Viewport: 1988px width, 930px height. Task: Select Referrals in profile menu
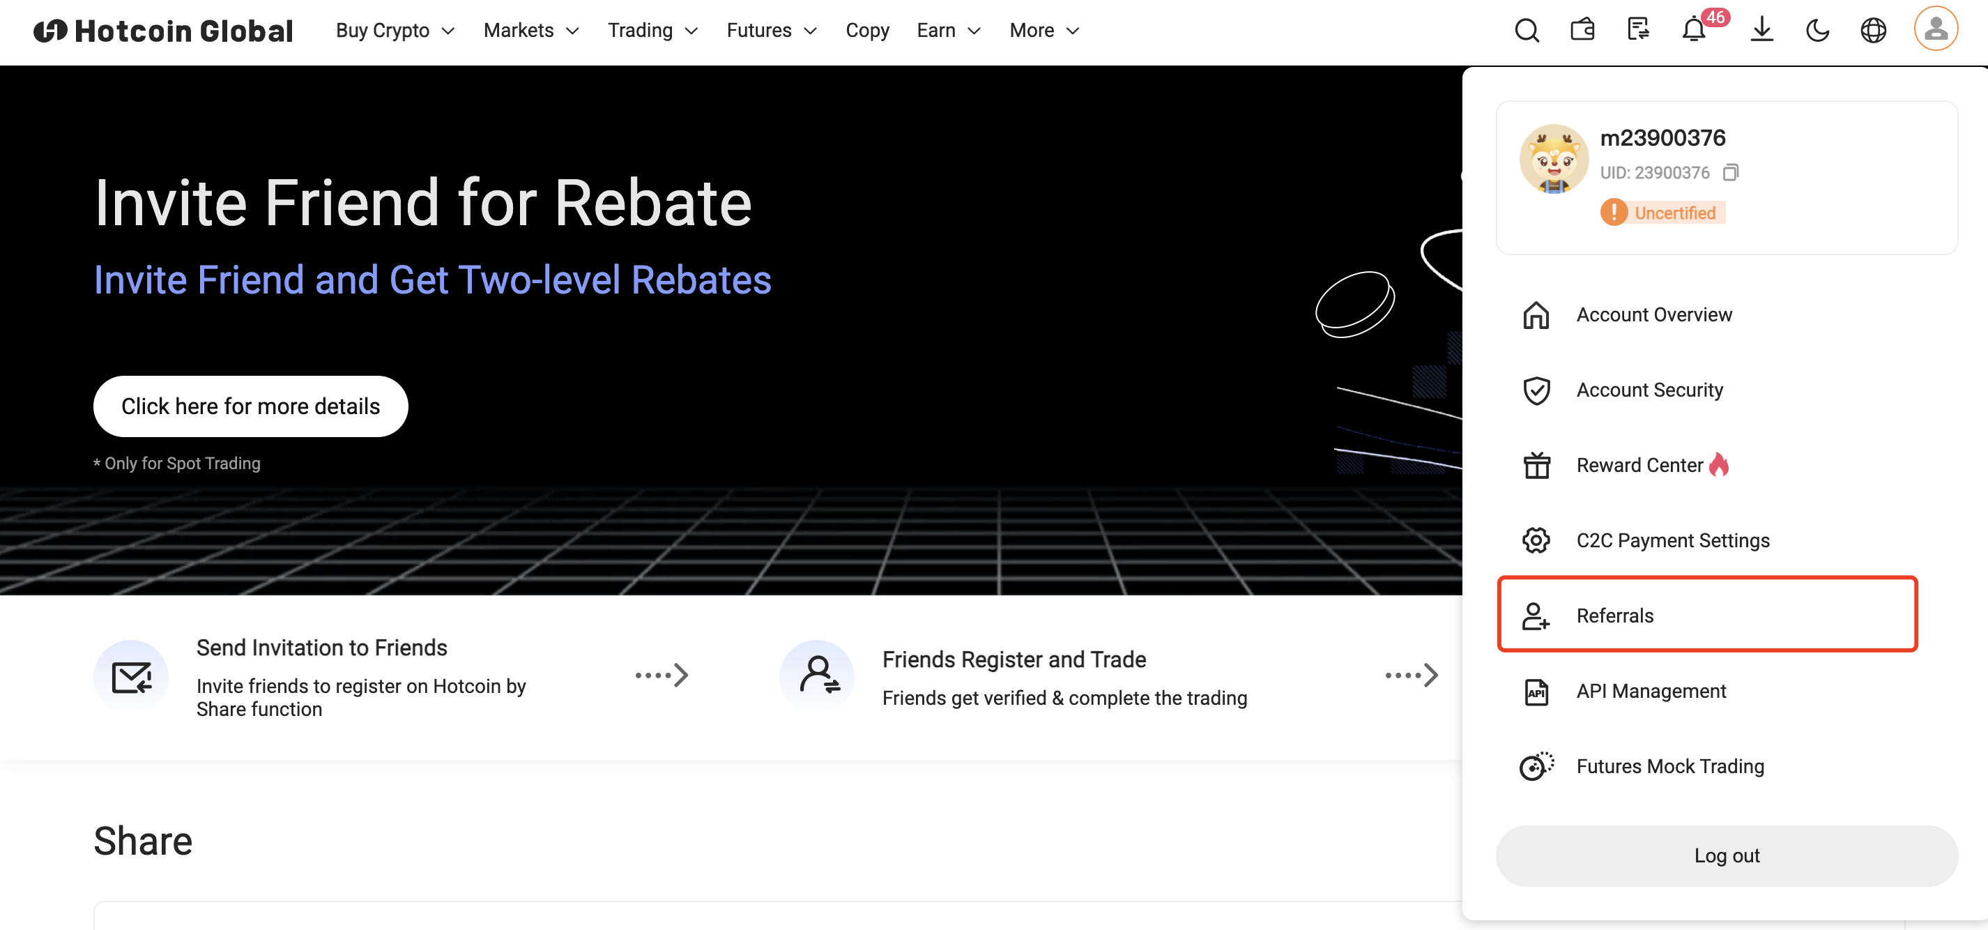(x=1707, y=615)
